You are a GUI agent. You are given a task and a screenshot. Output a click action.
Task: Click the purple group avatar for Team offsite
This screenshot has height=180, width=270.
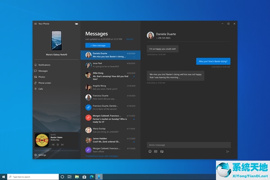tap(88, 150)
